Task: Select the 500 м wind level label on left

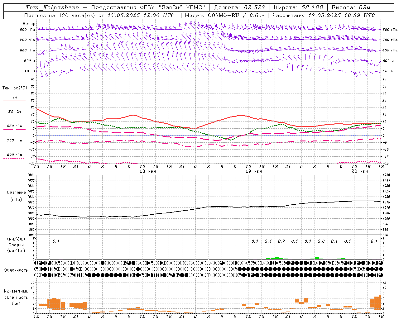Action: point(30,61)
